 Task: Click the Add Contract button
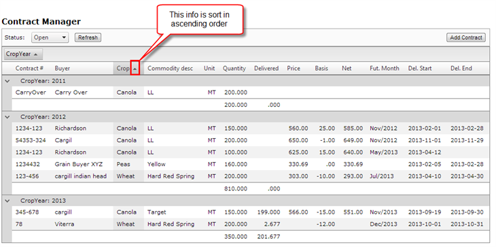(x=466, y=37)
